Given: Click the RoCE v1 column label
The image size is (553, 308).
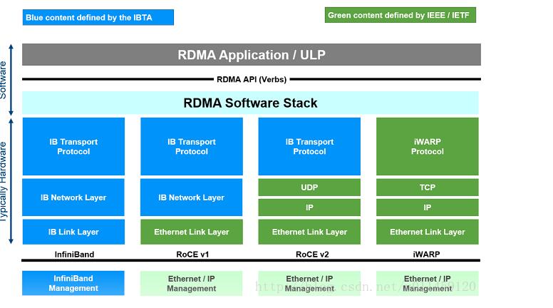Looking at the screenshot, I should pyautogui.click(x=192, y=255).
